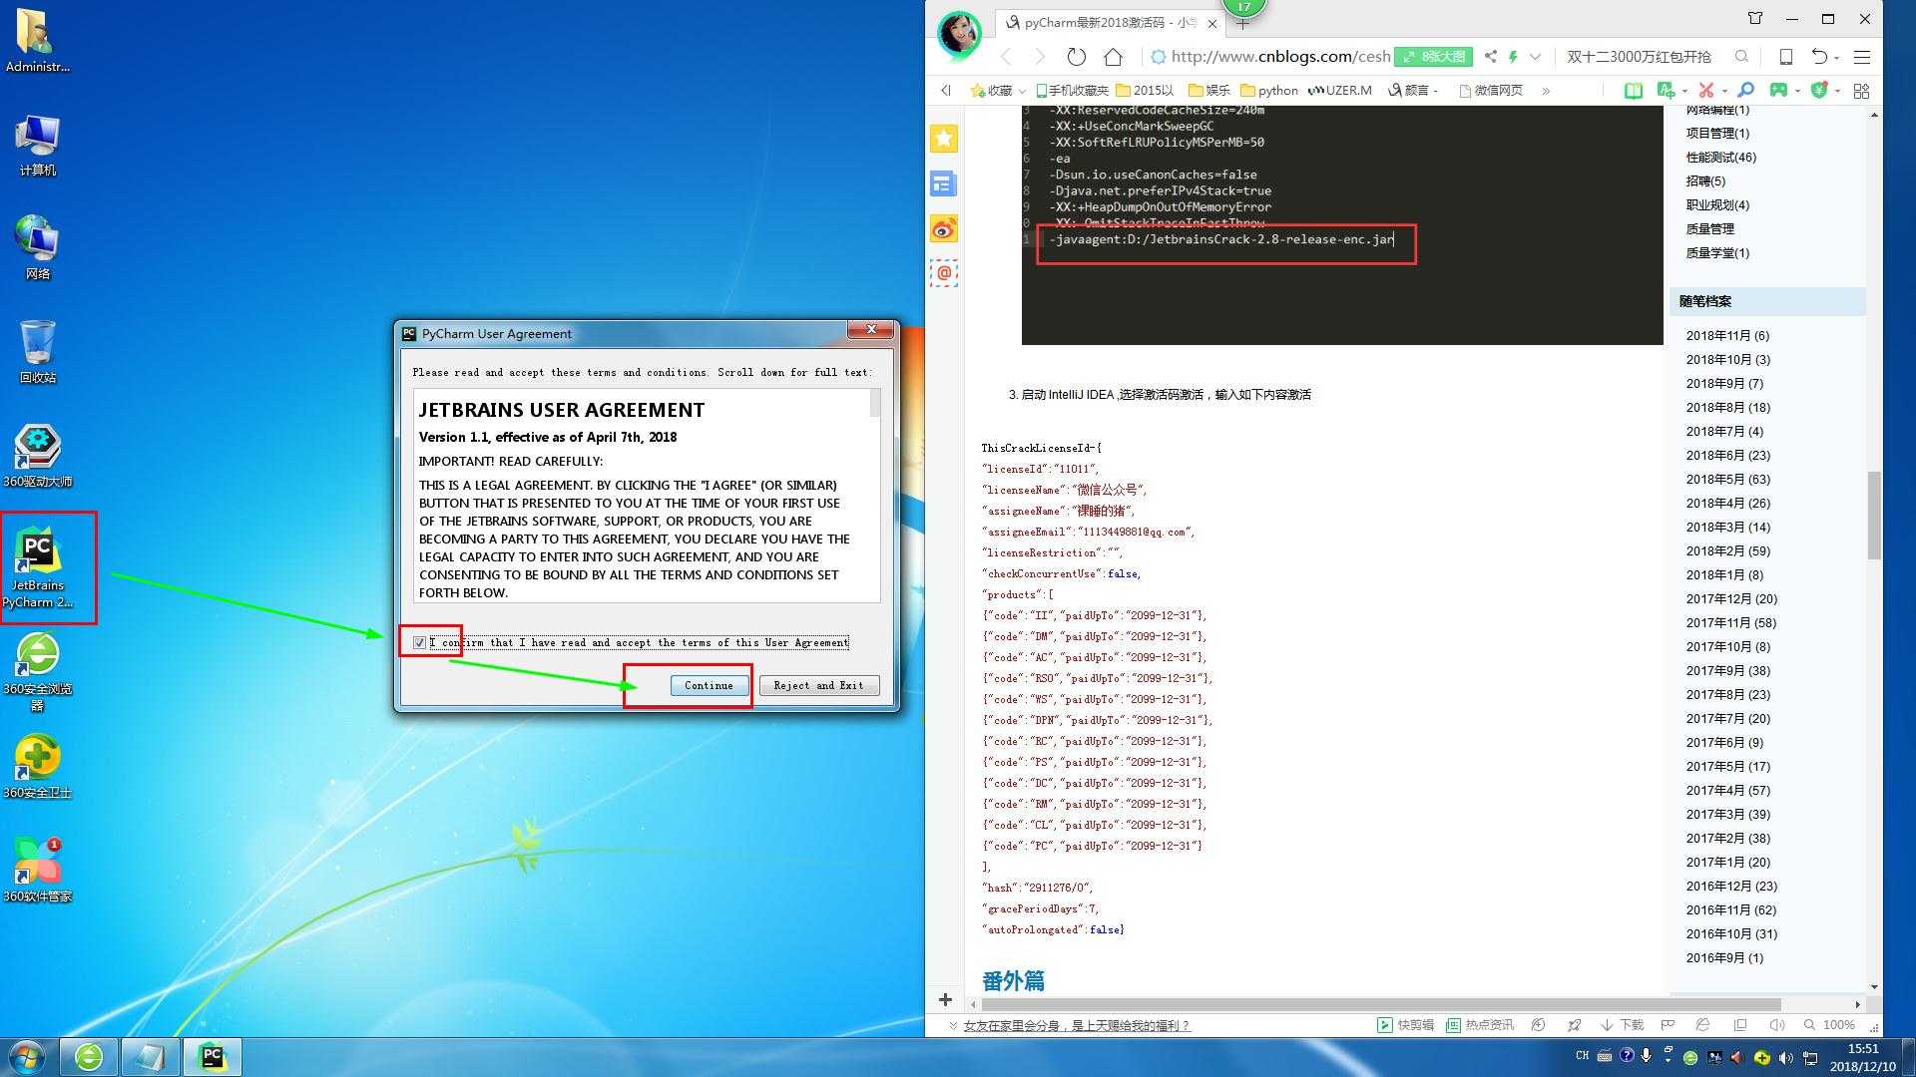Open the JetBrains PyCharm desktop shortcut

(38, 567)
